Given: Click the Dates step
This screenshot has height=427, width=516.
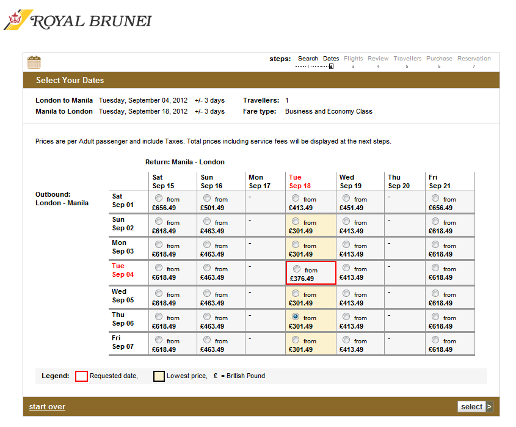Looking at the screenshot, I should [x=331, y=59].
